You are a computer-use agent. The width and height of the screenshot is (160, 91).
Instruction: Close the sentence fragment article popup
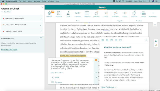point(146,40)
